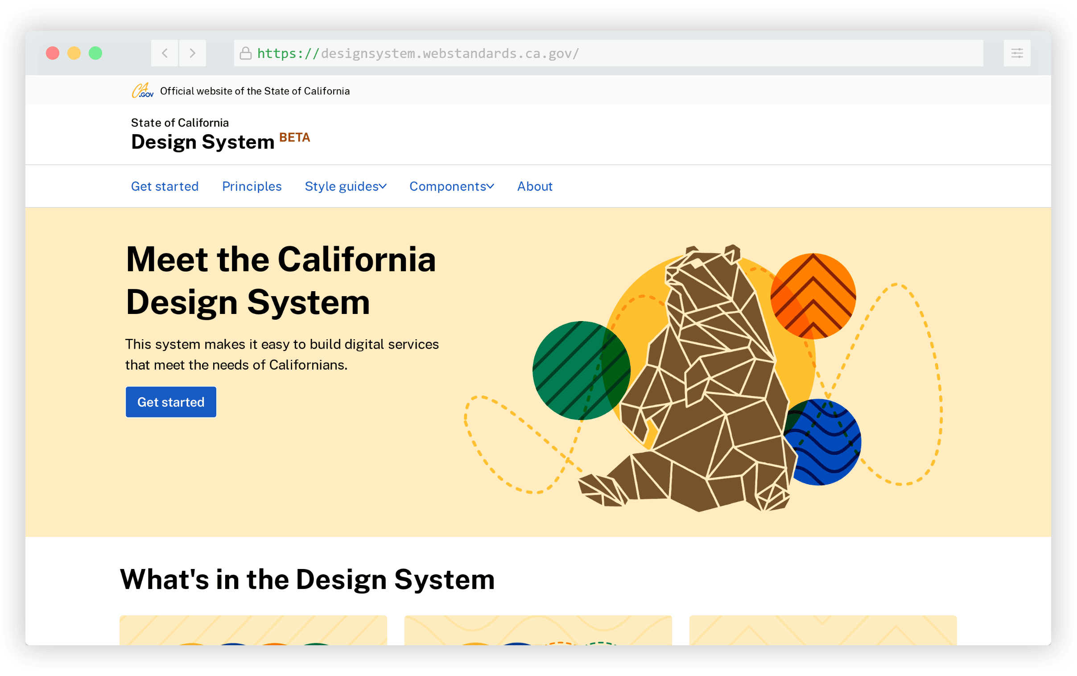Follow the Get started link in navigation

click(x=165, y=186)
